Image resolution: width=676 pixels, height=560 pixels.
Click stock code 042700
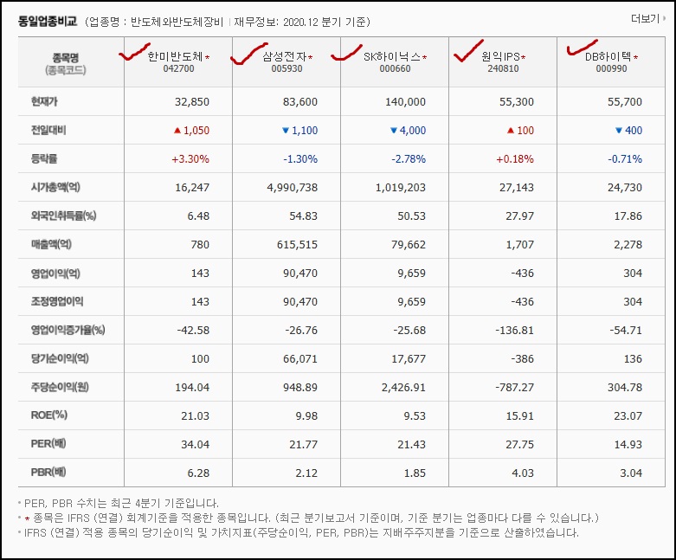178,68
